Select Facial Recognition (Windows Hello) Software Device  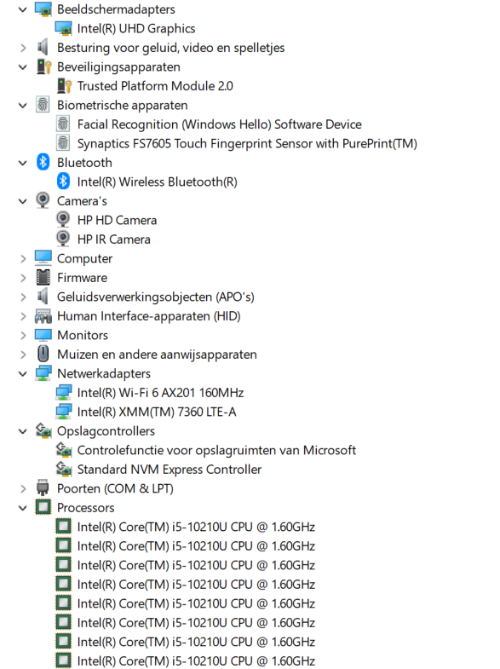pyautogui.click(x=219, y=124)
